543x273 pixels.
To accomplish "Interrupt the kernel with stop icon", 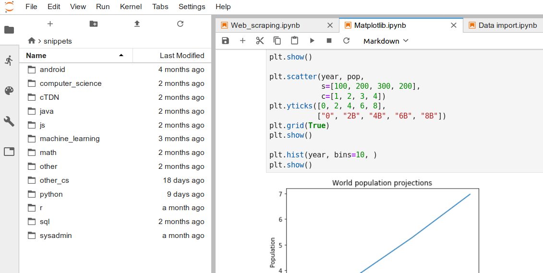I will (329, 41).
